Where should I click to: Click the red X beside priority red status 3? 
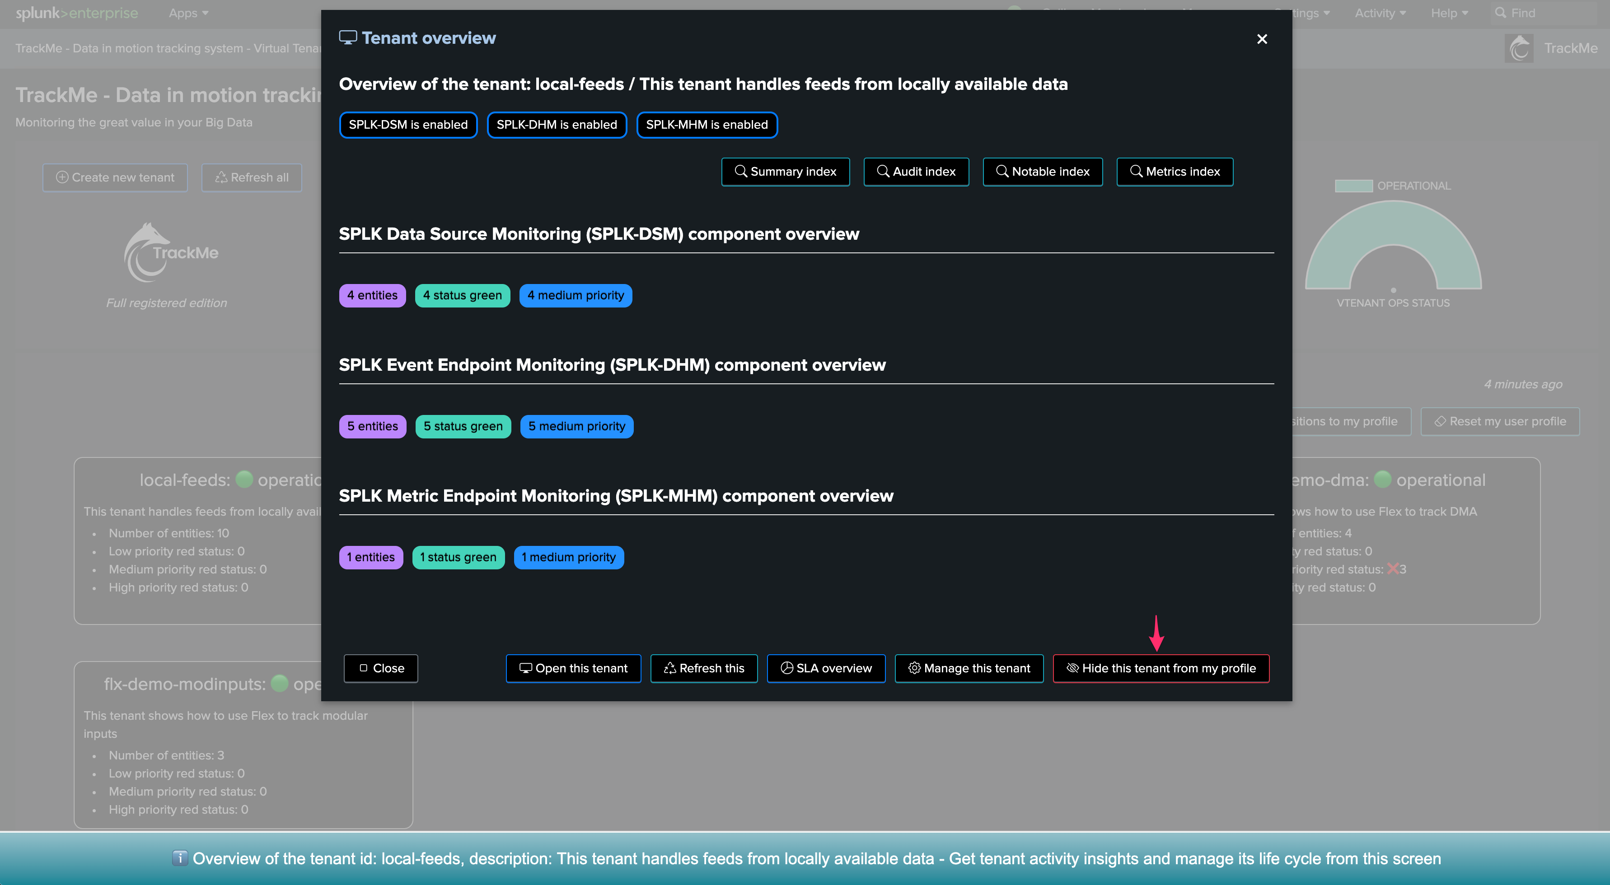tap(1393, 568)
